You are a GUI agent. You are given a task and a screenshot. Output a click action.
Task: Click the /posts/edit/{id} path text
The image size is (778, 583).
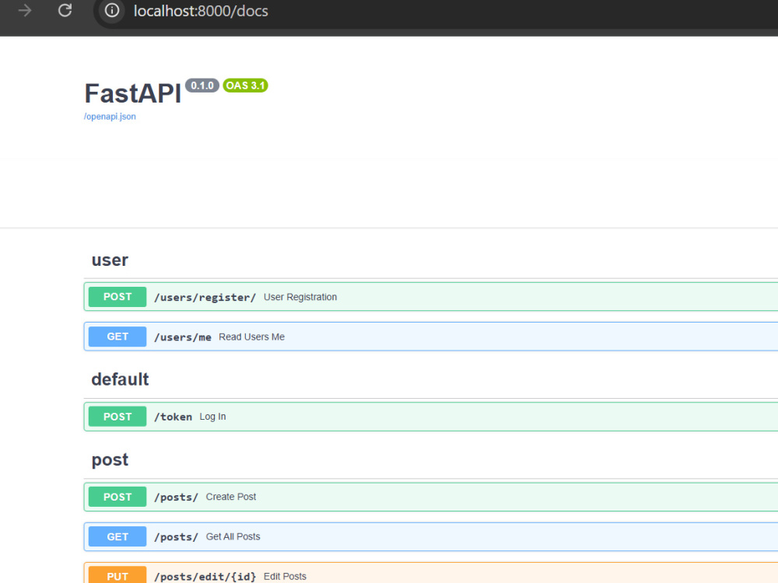(x=205, y=577)
